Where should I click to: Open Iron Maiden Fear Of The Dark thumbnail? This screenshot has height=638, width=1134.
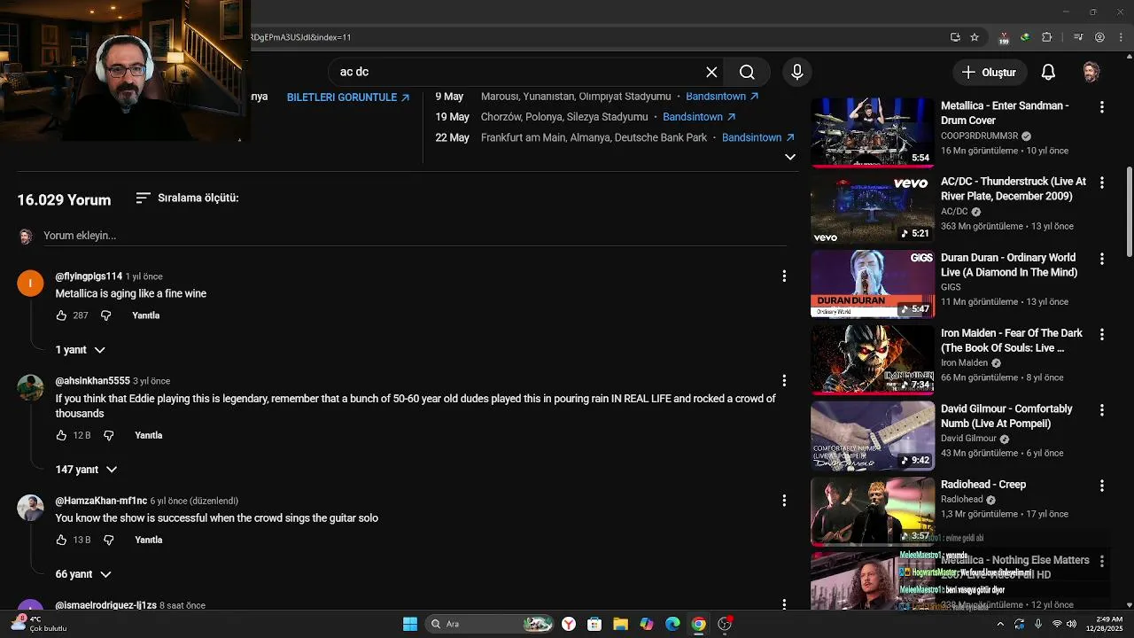873,360
